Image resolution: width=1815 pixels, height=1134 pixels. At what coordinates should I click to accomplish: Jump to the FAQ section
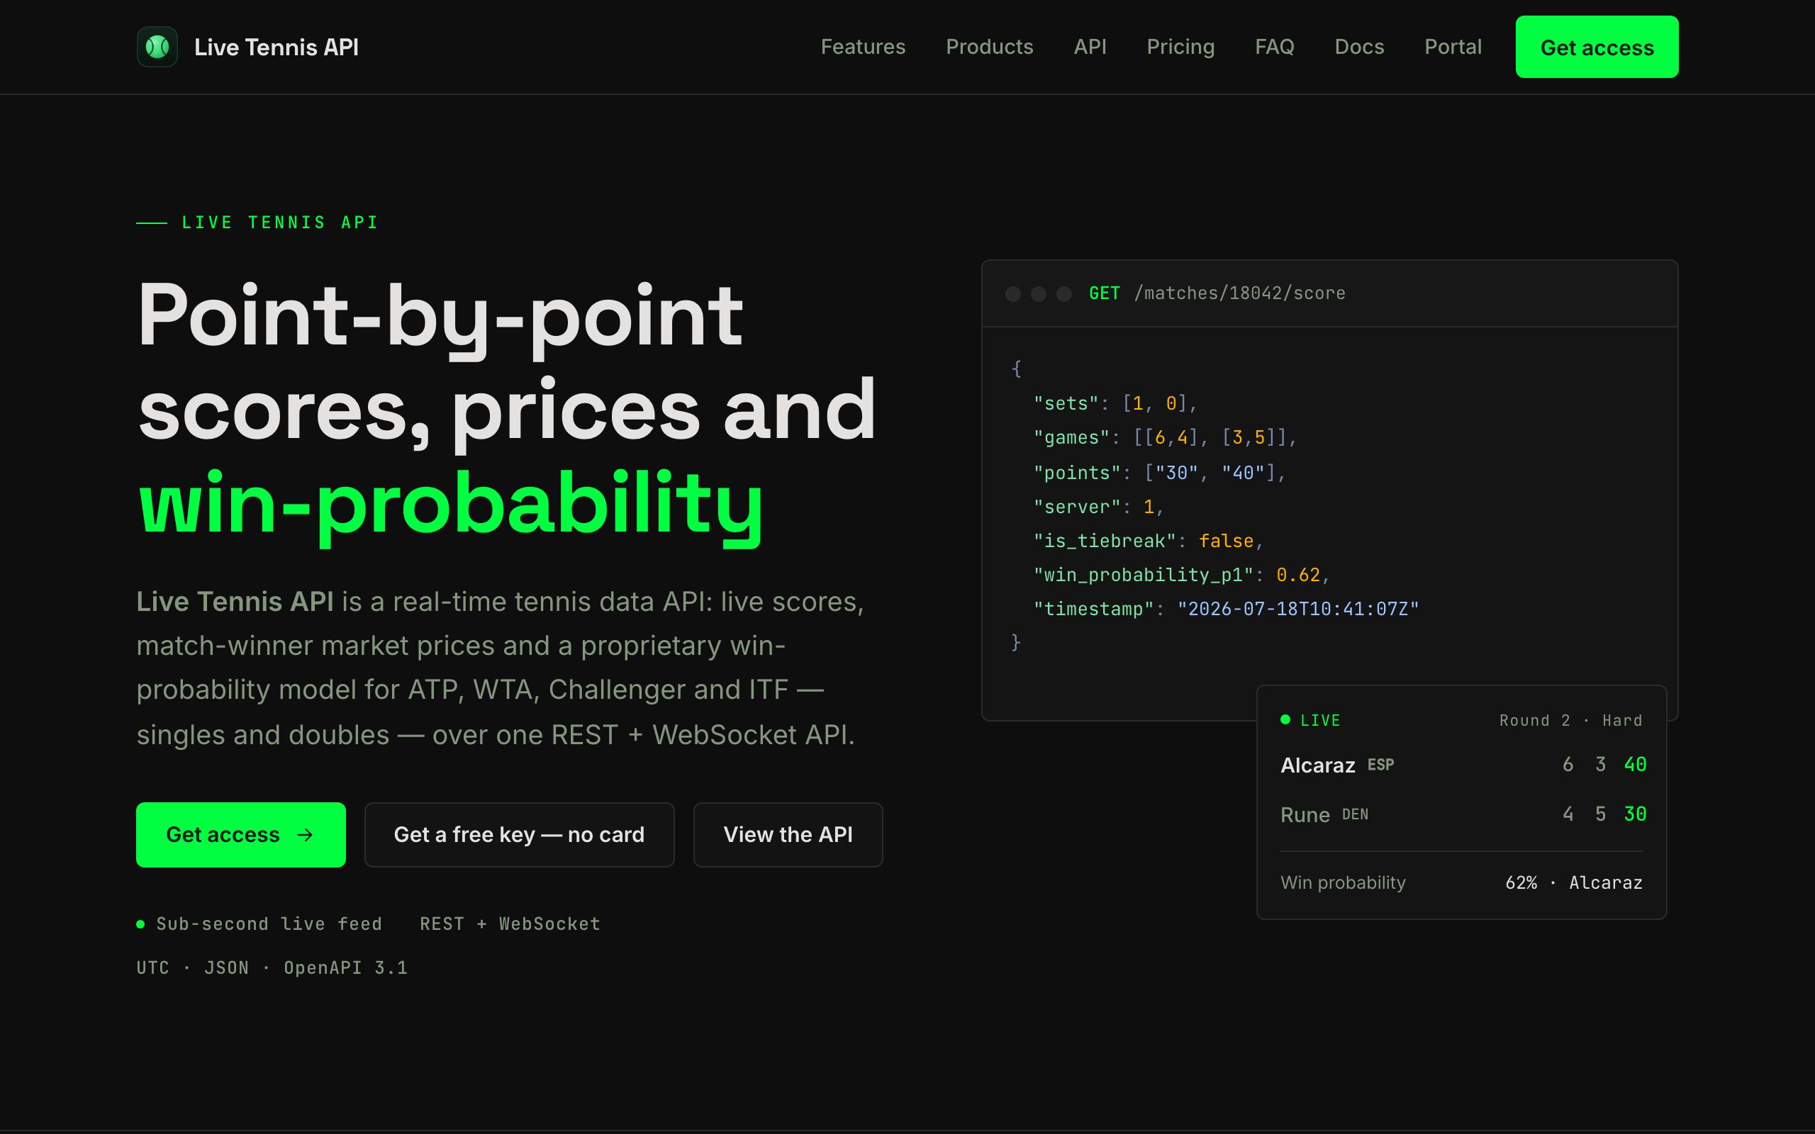[1274, 47]
